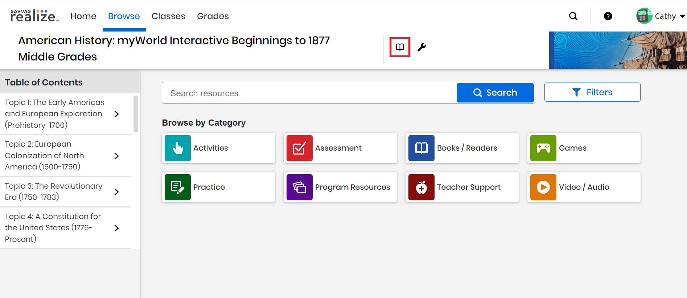Click the wrench tools icon
The image size is (687, 298).
click(x=421, y=47)
